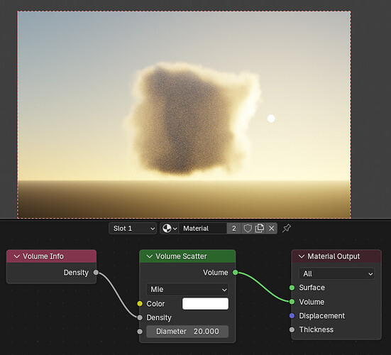Image resolution: width=391 pixels, height=355 pixels.
Task: Click the duplicate material icon
Action: point(260,229)
